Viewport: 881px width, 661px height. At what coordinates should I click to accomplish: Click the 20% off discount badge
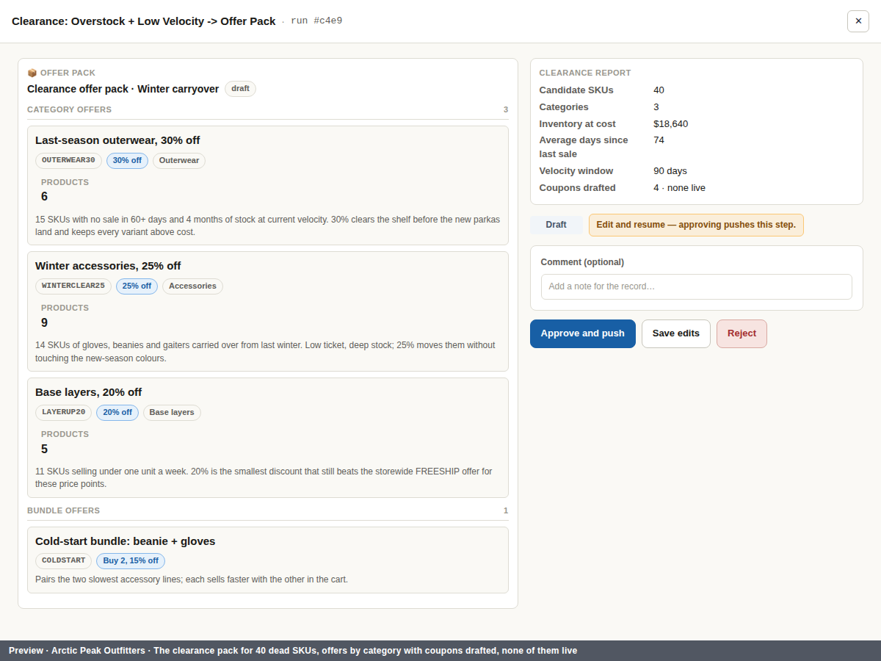click(x=117, y=413)
